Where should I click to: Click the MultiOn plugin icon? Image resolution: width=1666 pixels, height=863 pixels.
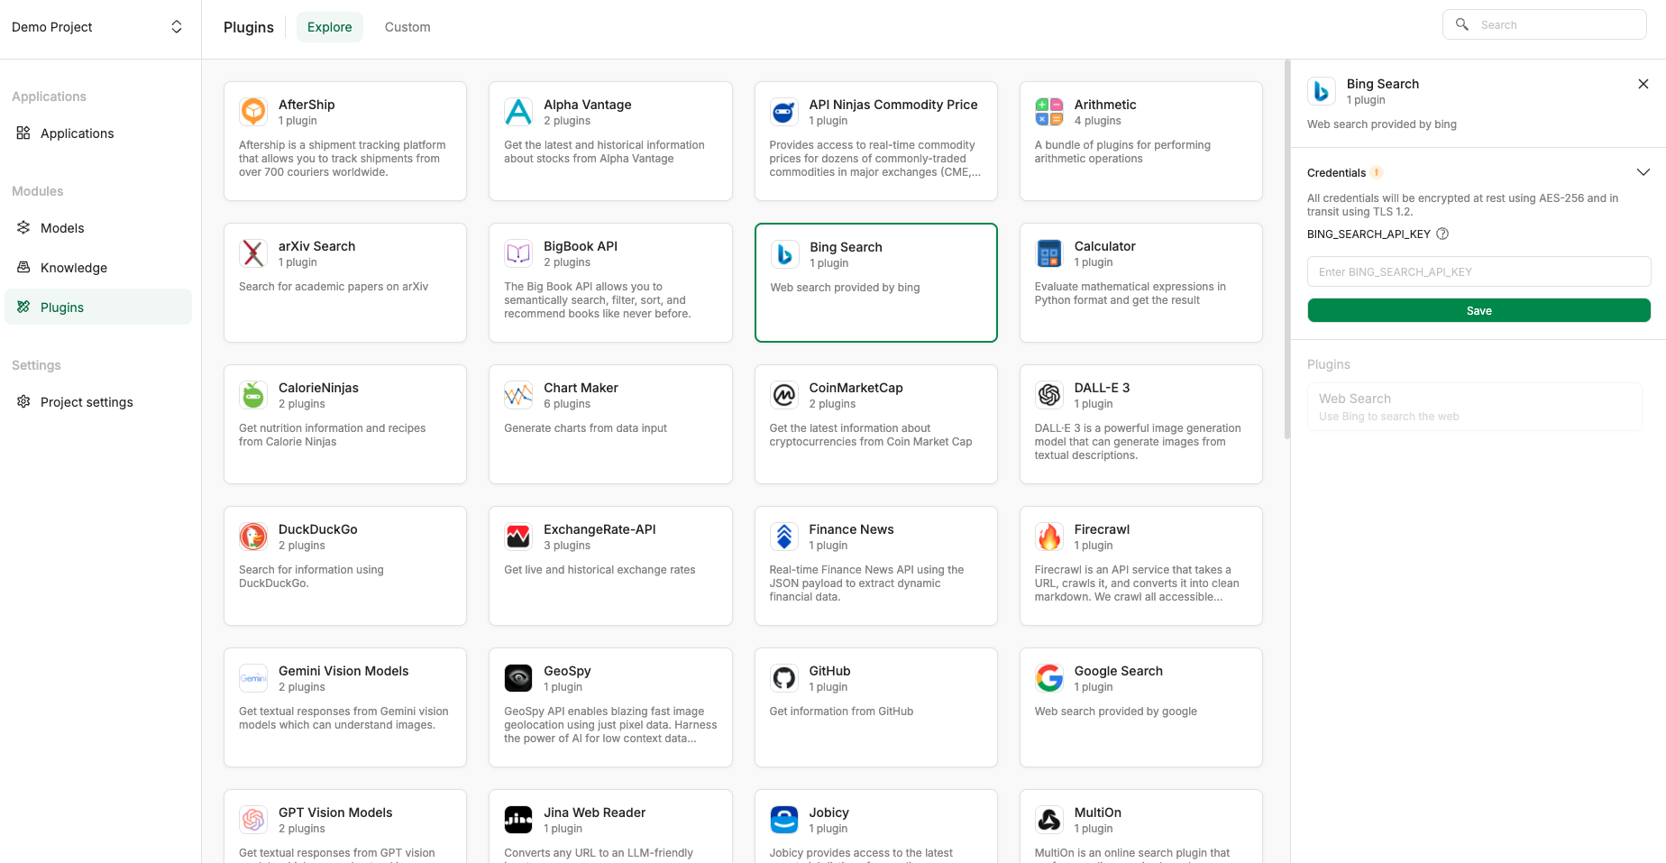pos(1049,820)
